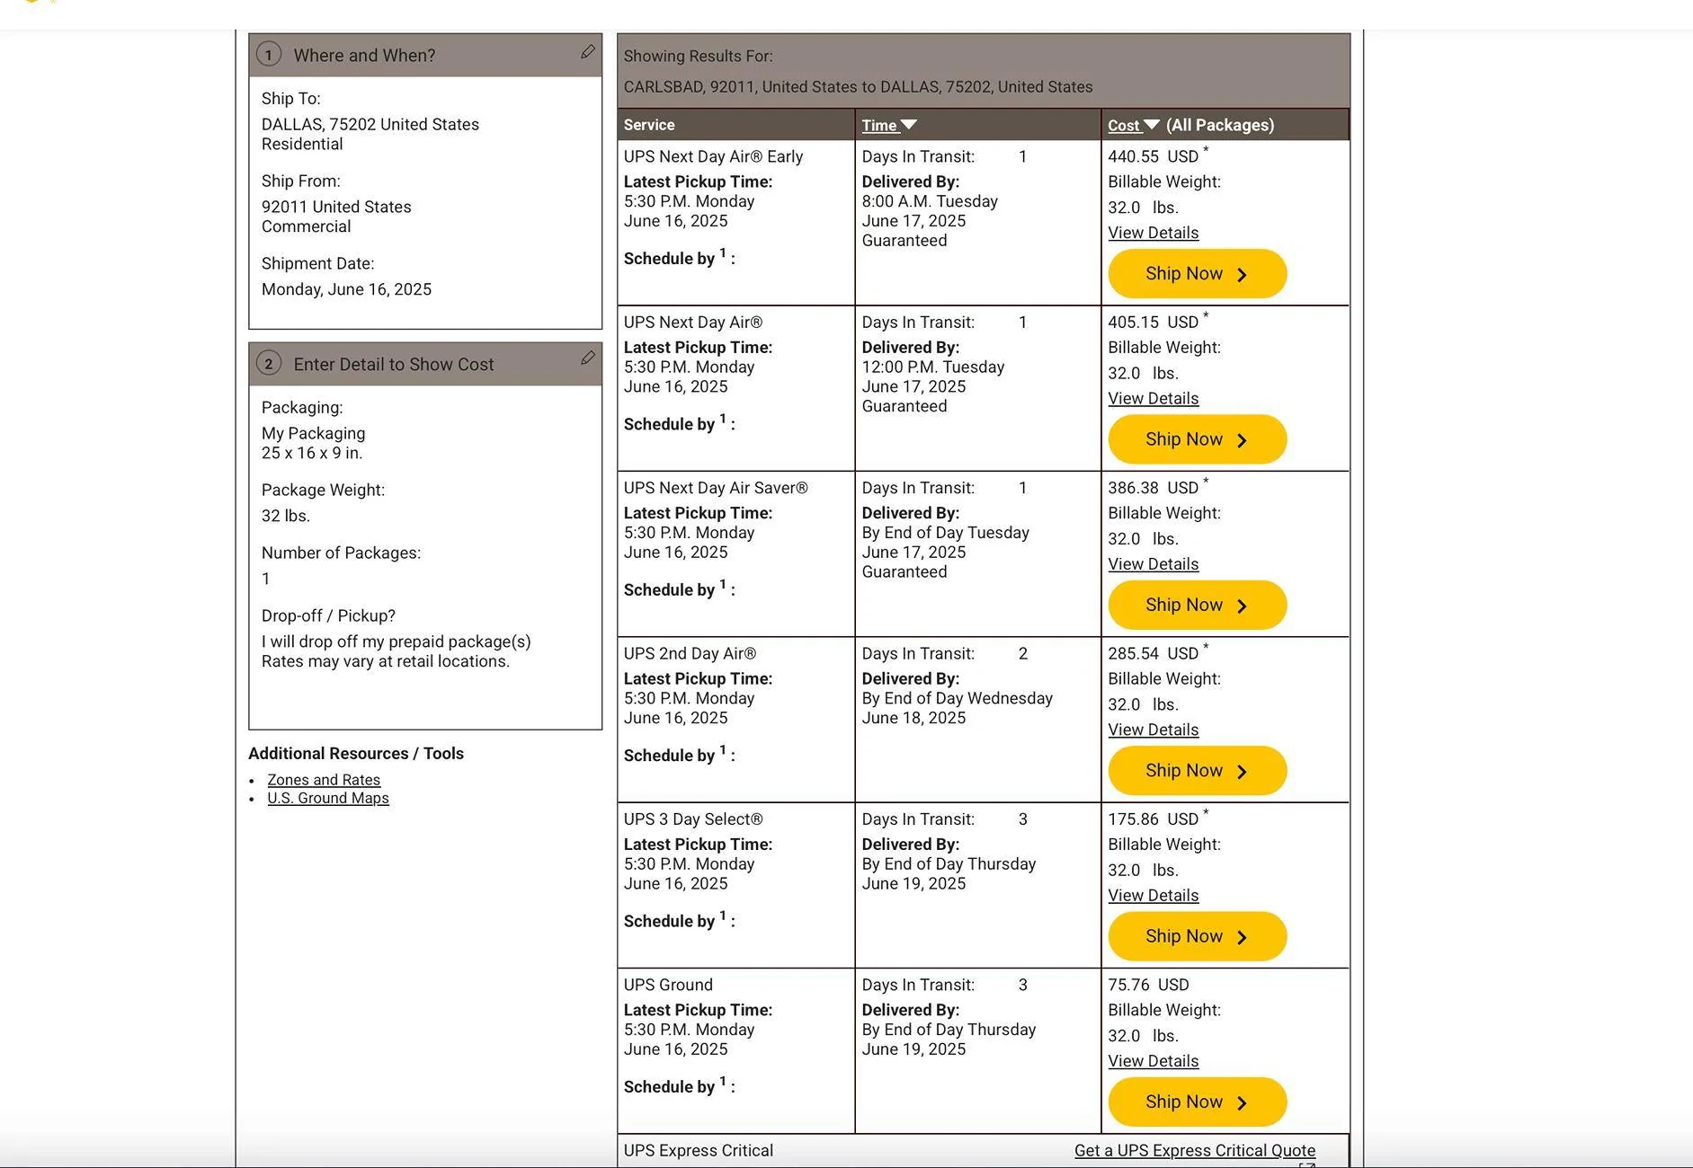
Task: Select the UPS 2nd Day Air service name
Action: [690, 653]
